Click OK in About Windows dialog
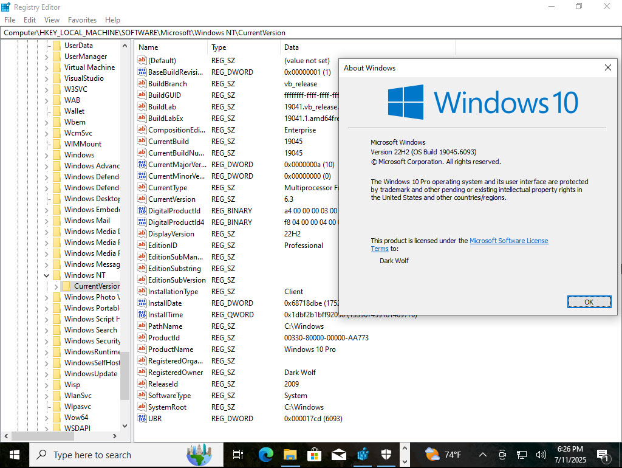This screenshot has width=622, height=468. click(589, 302)
